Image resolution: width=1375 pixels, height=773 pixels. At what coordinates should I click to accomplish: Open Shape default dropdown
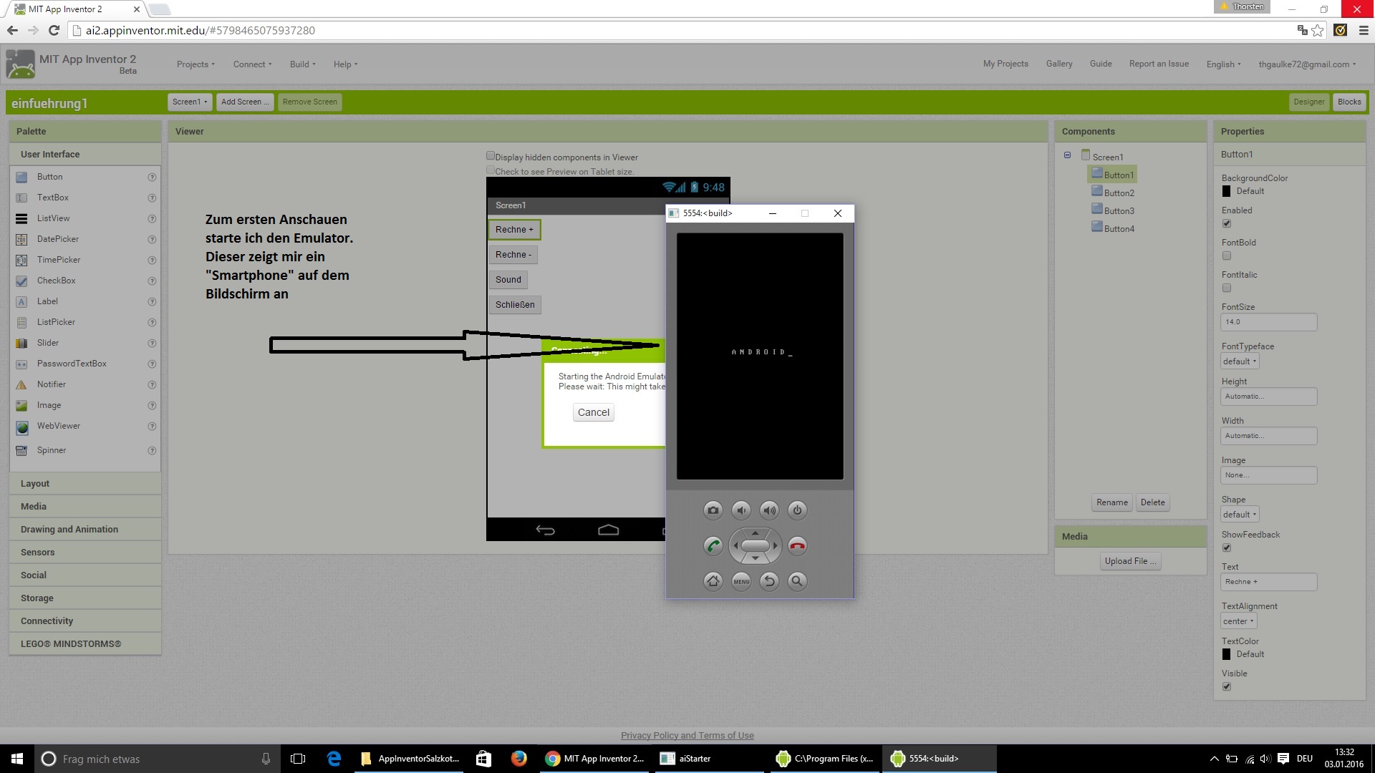click(x=1240, y=515)
